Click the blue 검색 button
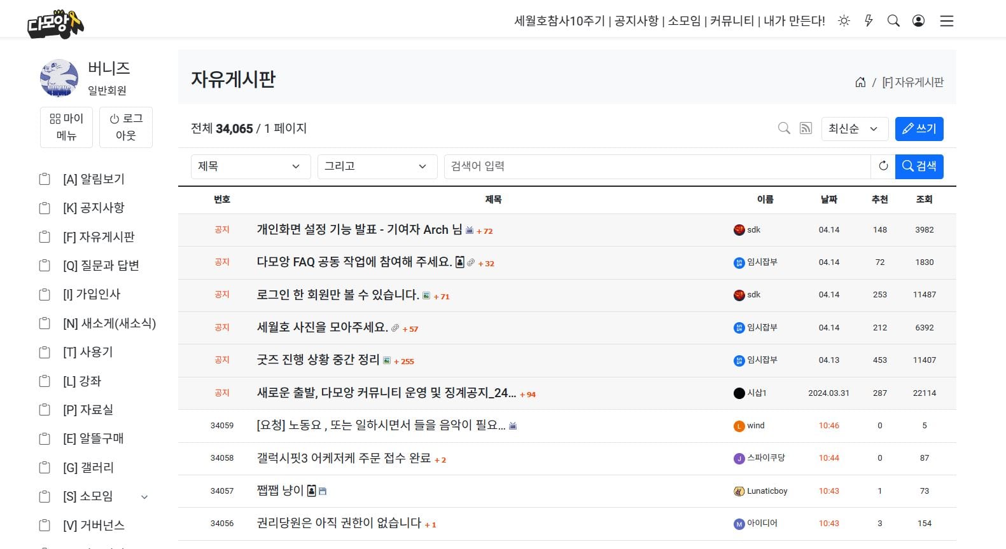This screenshot has height=549, width=1006. (919, 166)
